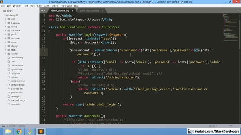
Task: Open artisan file in sidebar
Action: point(14,77)
